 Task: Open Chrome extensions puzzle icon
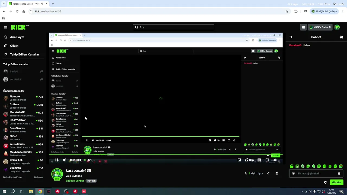(296, 11)
